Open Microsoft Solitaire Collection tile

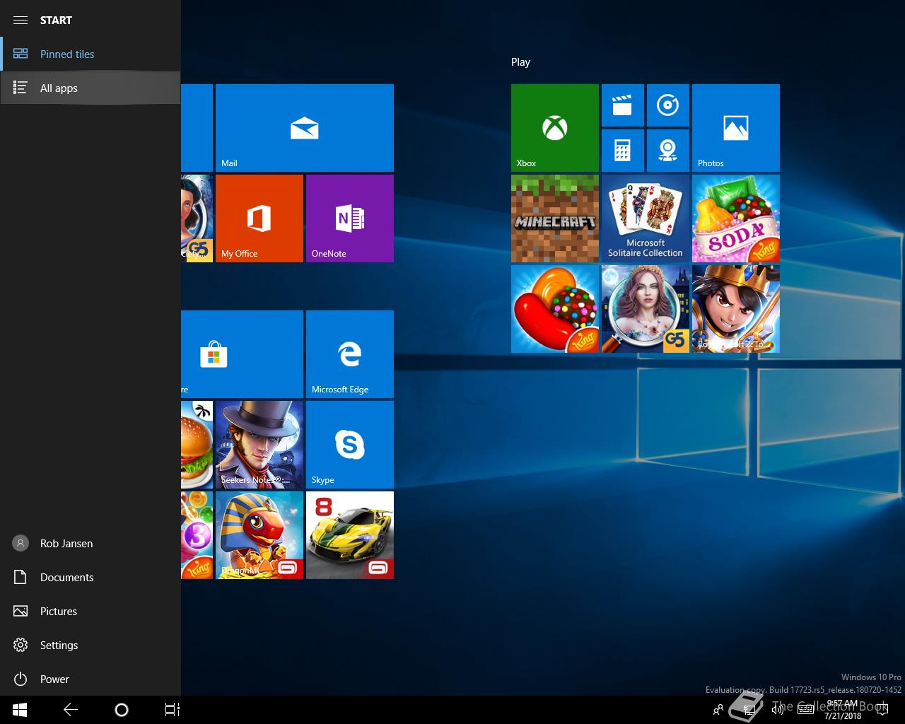pos(645,218)
